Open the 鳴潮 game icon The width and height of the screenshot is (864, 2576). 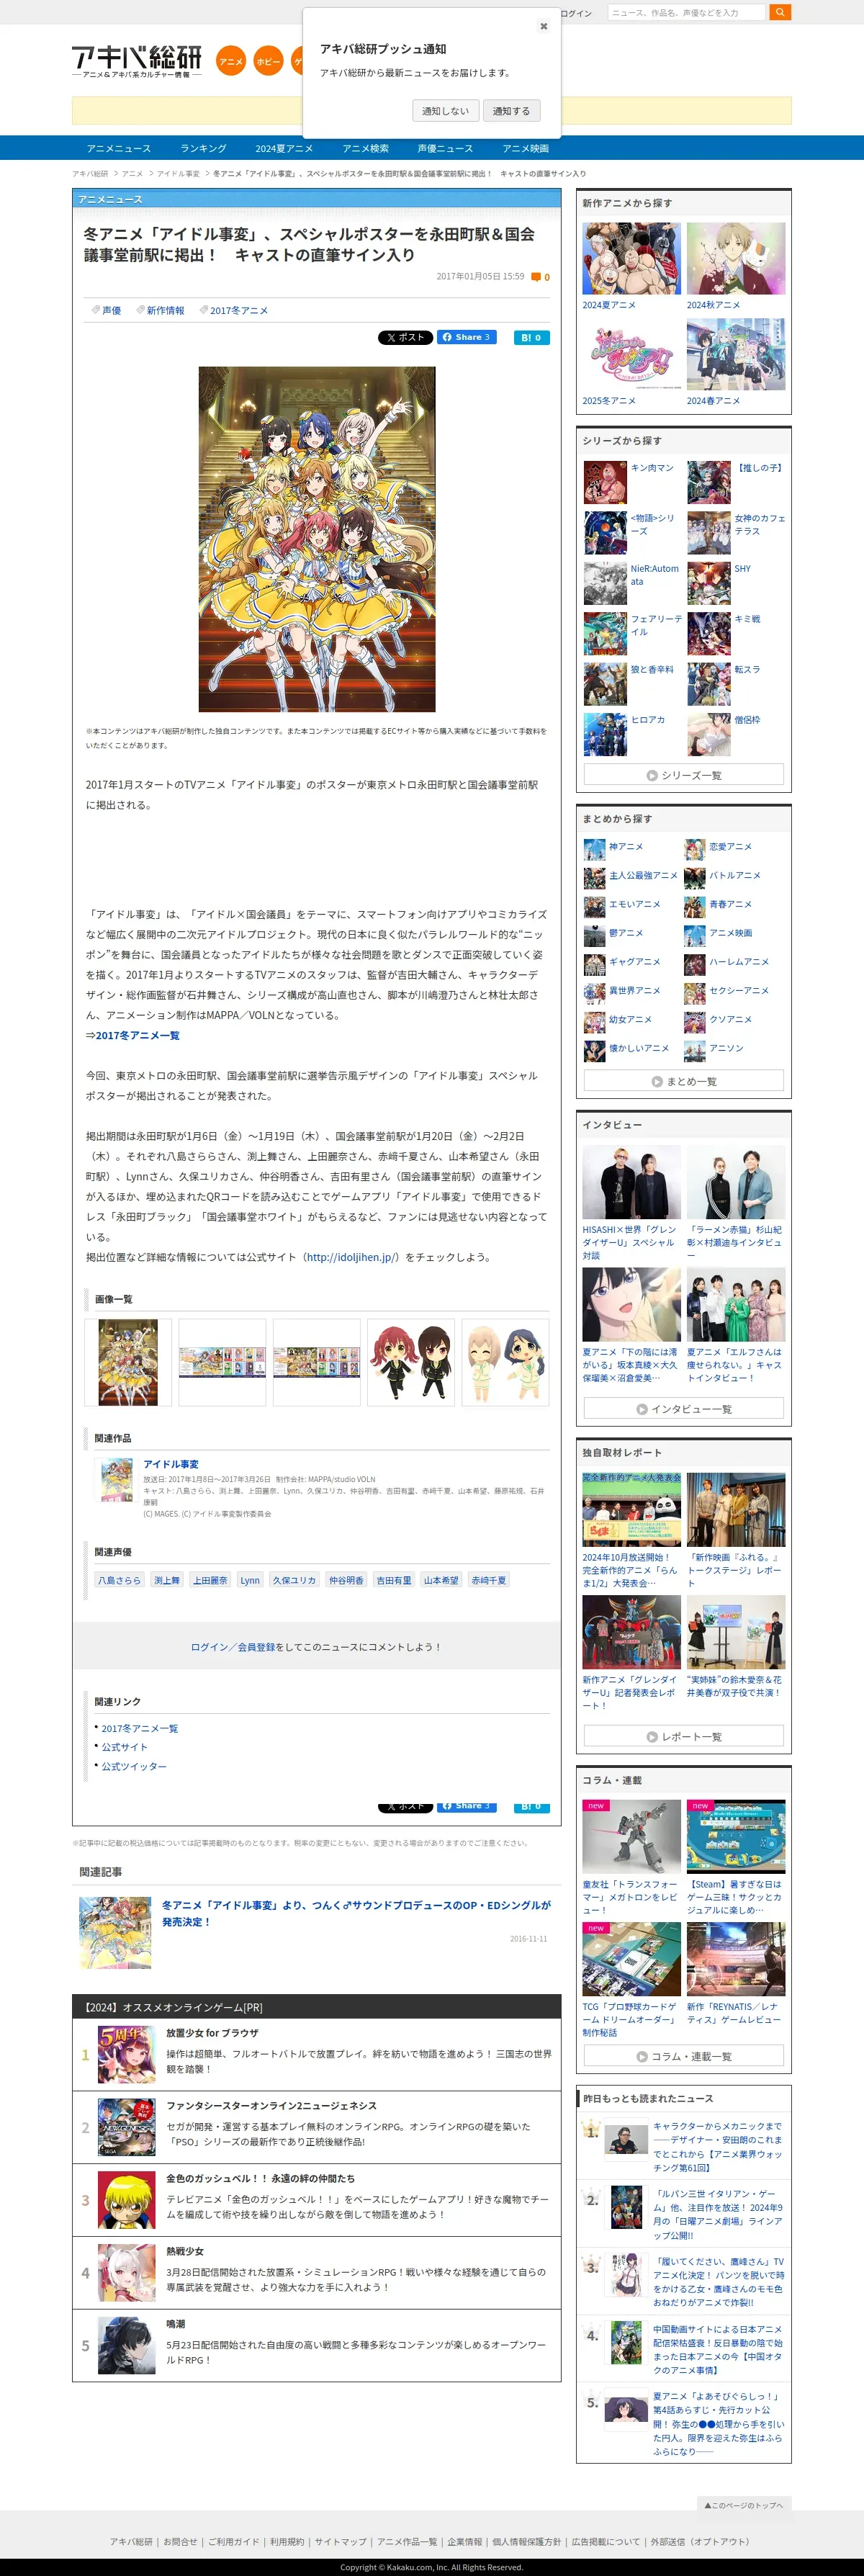(127, 2346)
